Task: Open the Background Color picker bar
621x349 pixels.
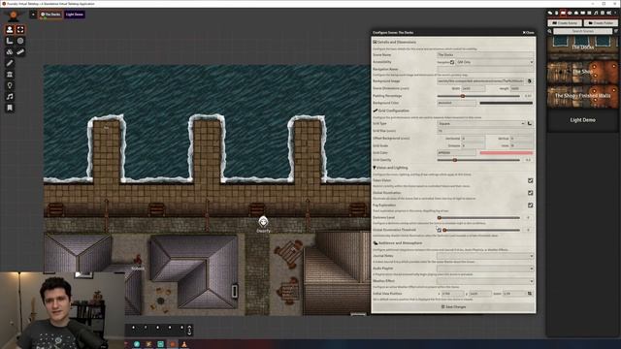Action: click(x=507, y=104)
